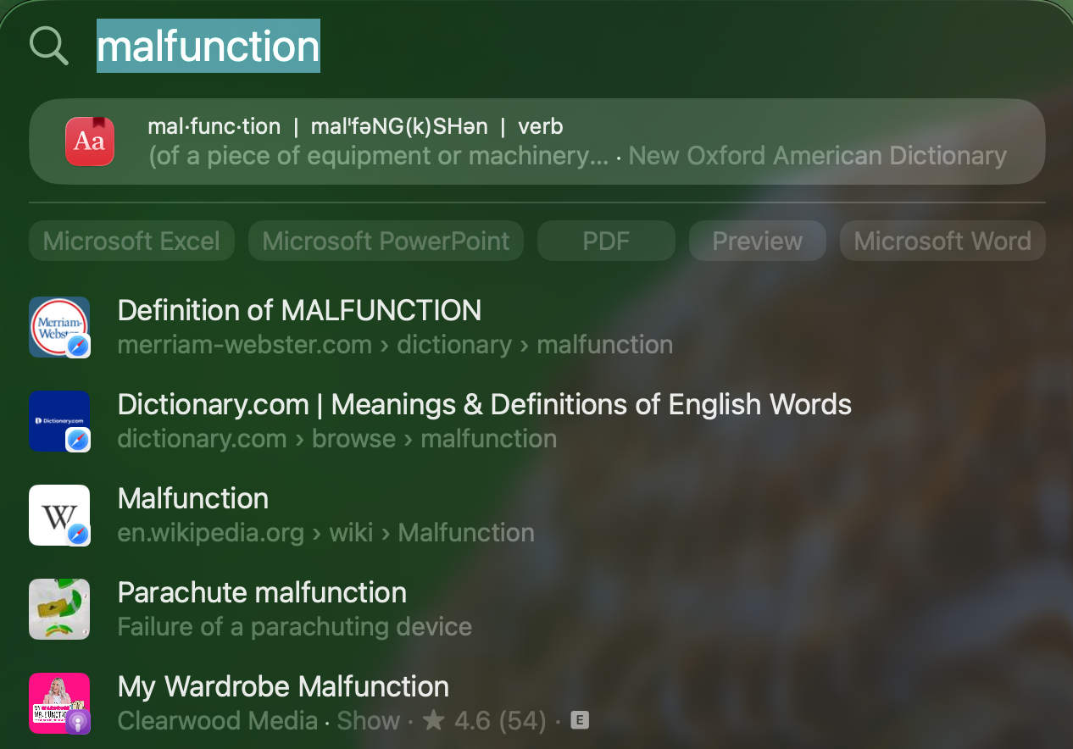Filter results by Microsoft PowerPoint
This screenshot has height=749, width=1073.
(386, 241)
